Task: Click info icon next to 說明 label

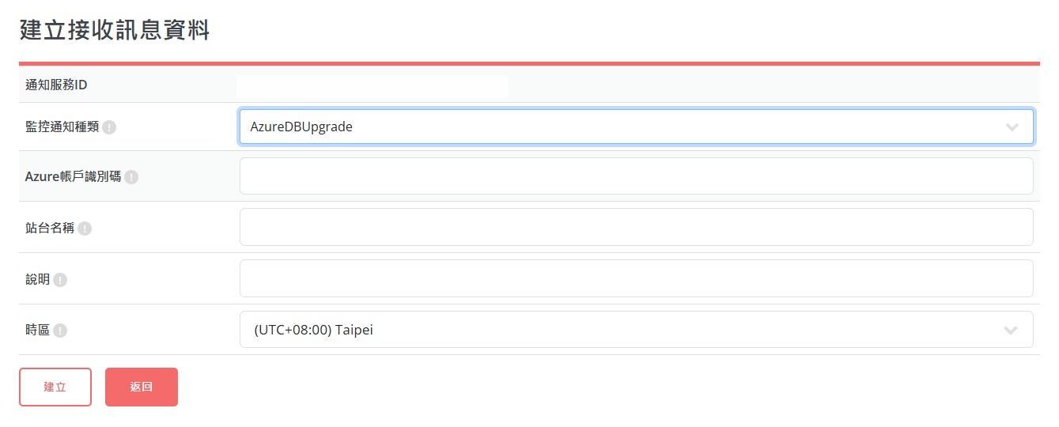Action: click(x=60, y=279)
